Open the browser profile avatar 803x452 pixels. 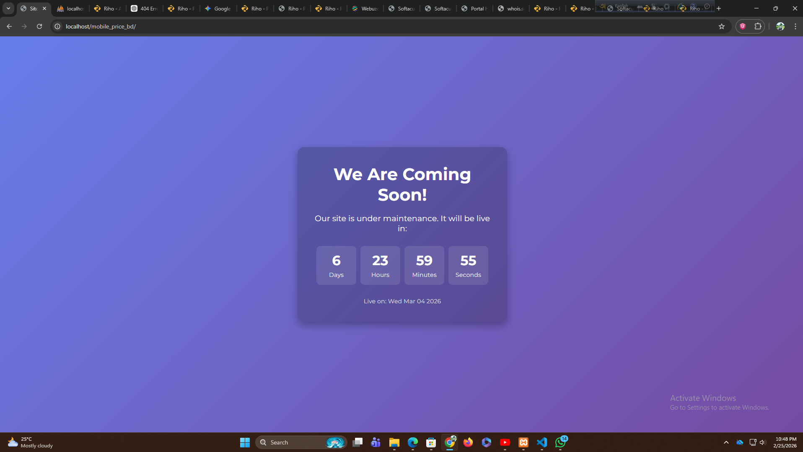coord(780,26)
